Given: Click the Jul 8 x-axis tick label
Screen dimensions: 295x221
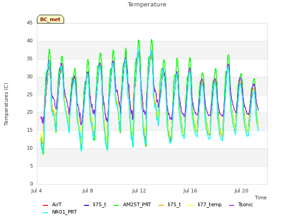Looking at the screenshot, I should pos(88,191).
